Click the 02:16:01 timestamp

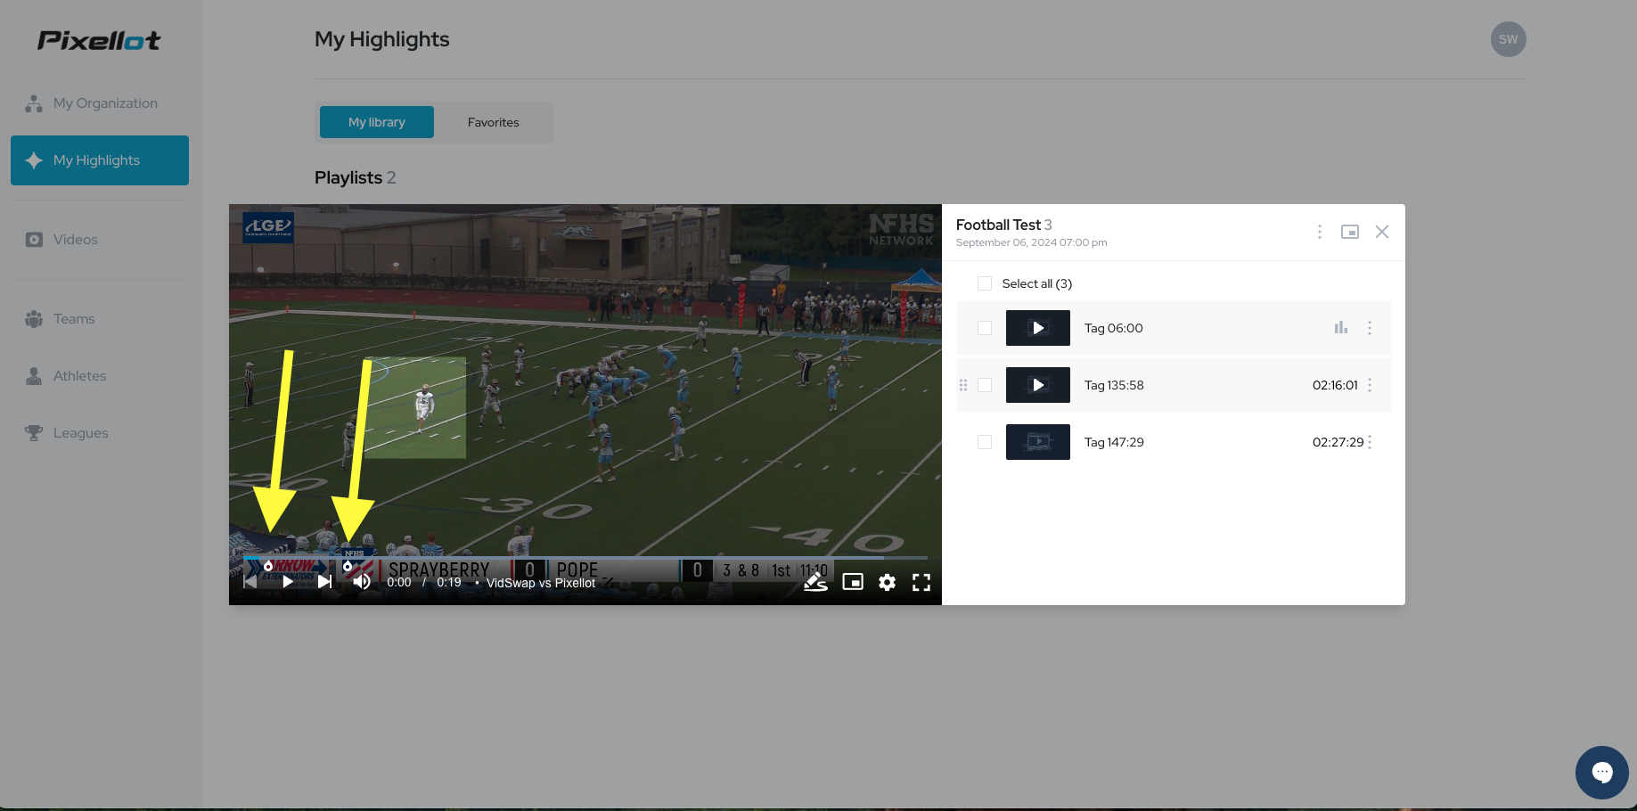[x=1335, y=385]
